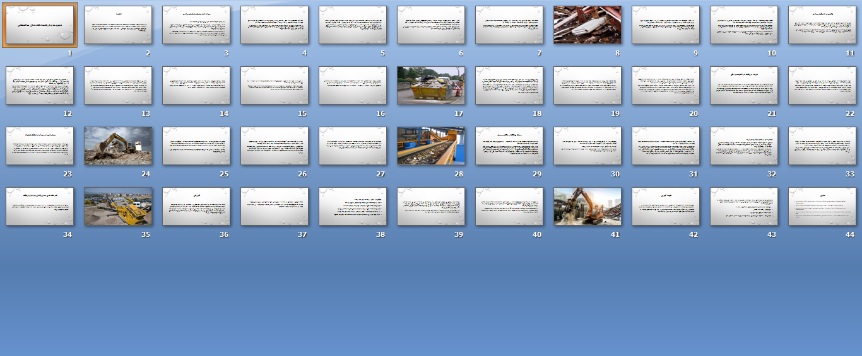This screenshot has width=862, height=356.
Task: Select slide 23 with bold heading
Action: (40, 146)
